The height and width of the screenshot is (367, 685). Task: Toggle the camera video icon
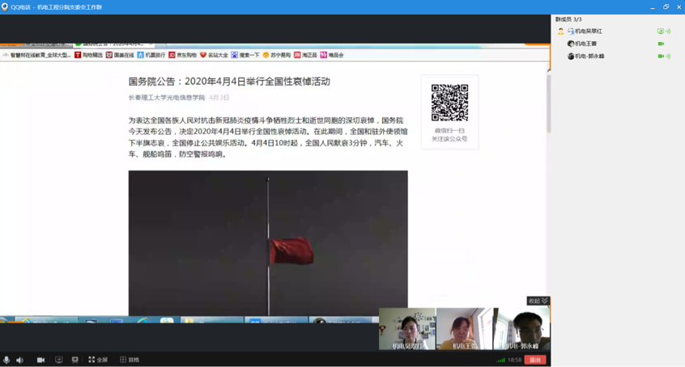coord(40,360)
